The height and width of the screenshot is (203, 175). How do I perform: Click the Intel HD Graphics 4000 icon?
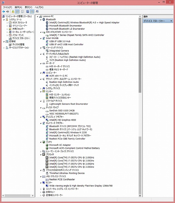[x=47, y=120]
